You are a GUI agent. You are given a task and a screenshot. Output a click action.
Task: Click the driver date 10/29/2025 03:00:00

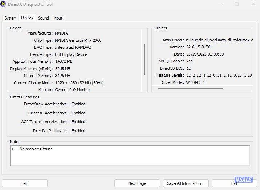click(205, 54)
